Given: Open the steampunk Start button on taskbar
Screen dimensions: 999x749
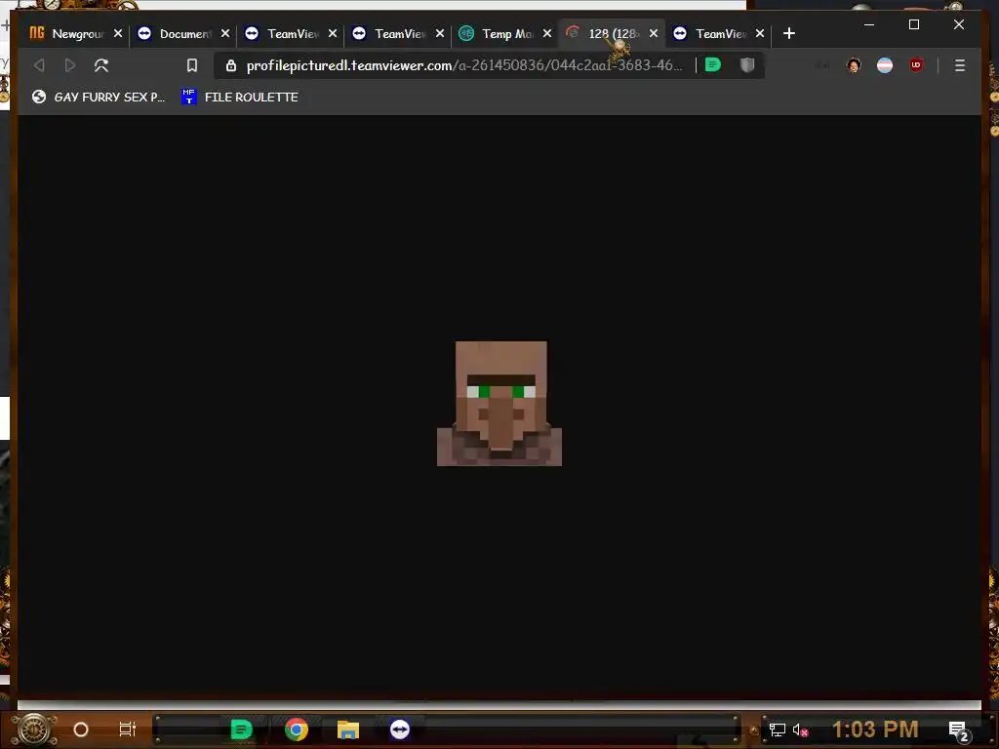Looking at the screenshot, I should (x=34, y=729).
